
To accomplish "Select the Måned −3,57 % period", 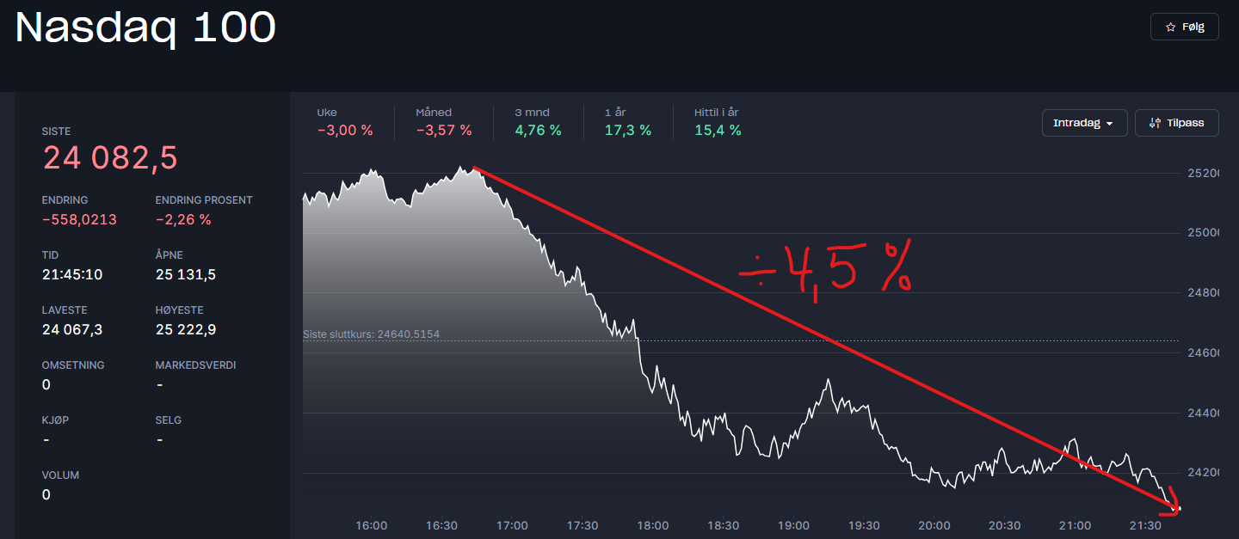I will (x=443, y=122).
